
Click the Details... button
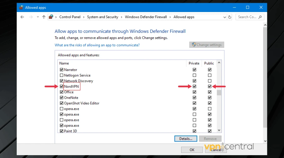click(186, 138)
